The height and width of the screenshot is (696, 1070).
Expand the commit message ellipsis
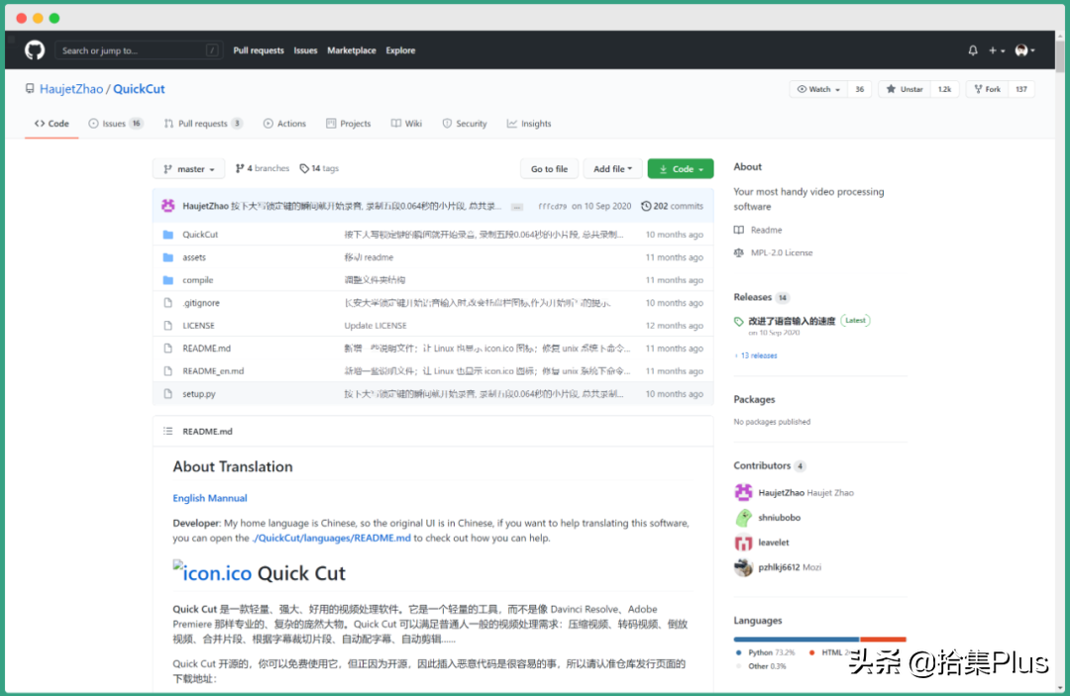tap(517, 207)
